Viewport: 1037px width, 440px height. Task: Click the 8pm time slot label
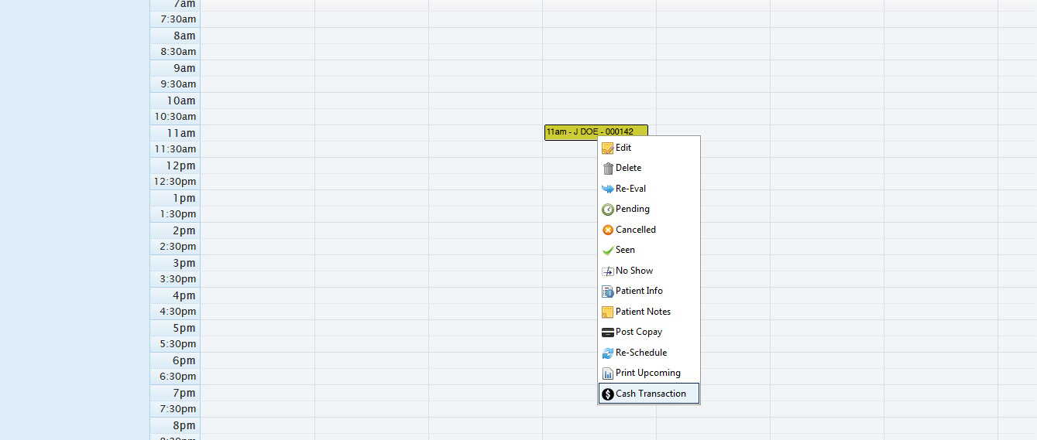pyautogui.click(x=184, y=425)
